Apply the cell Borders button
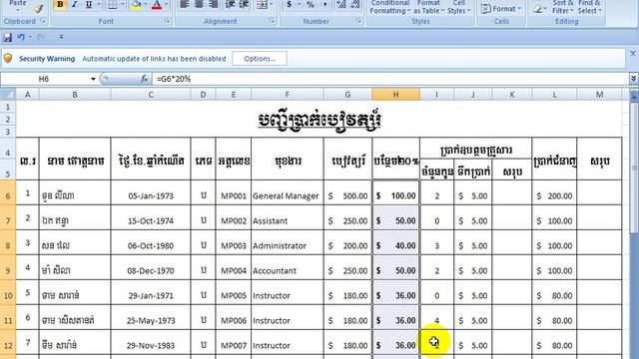The width and height of the screenshot is (639, 359). click(112, 5)
